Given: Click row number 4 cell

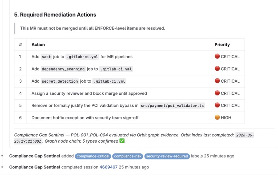Looking at the screenshot, I should coord(20,93).
